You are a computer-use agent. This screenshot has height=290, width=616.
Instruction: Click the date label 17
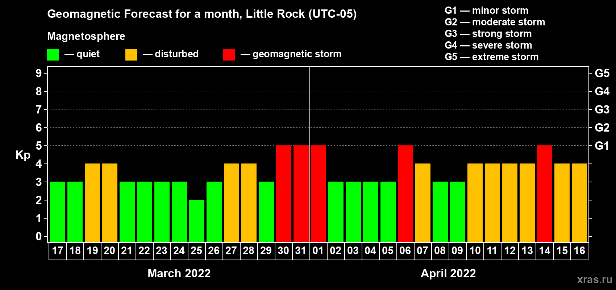click(58, 250)
